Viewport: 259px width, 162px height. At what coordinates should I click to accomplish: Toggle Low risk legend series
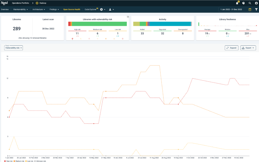[29, 161]
